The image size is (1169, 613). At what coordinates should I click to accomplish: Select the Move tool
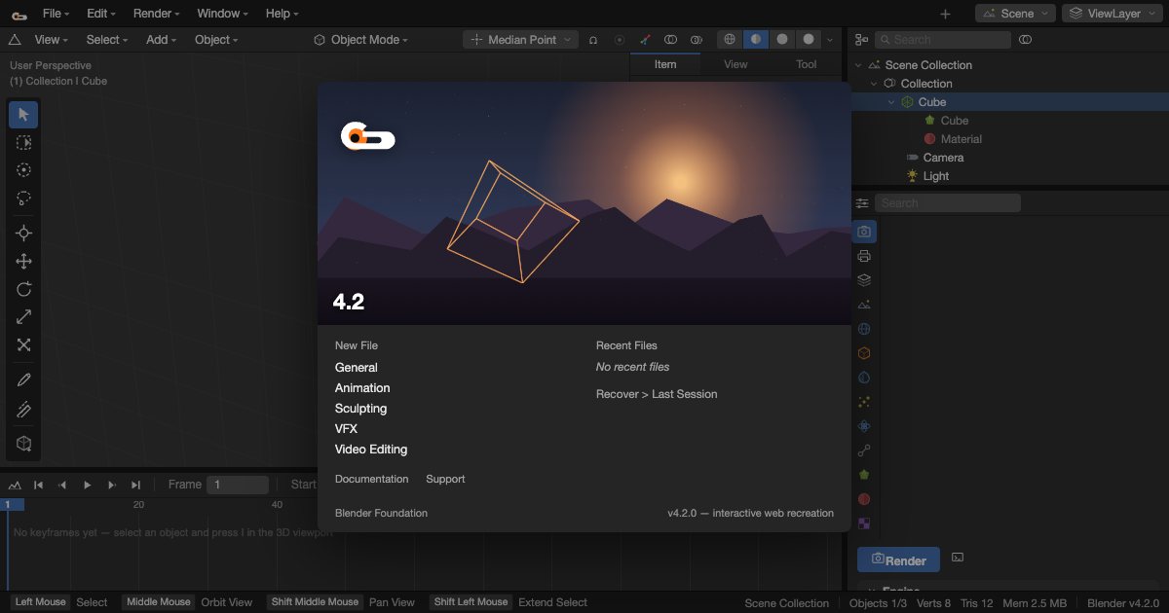[x=23, y=261]
